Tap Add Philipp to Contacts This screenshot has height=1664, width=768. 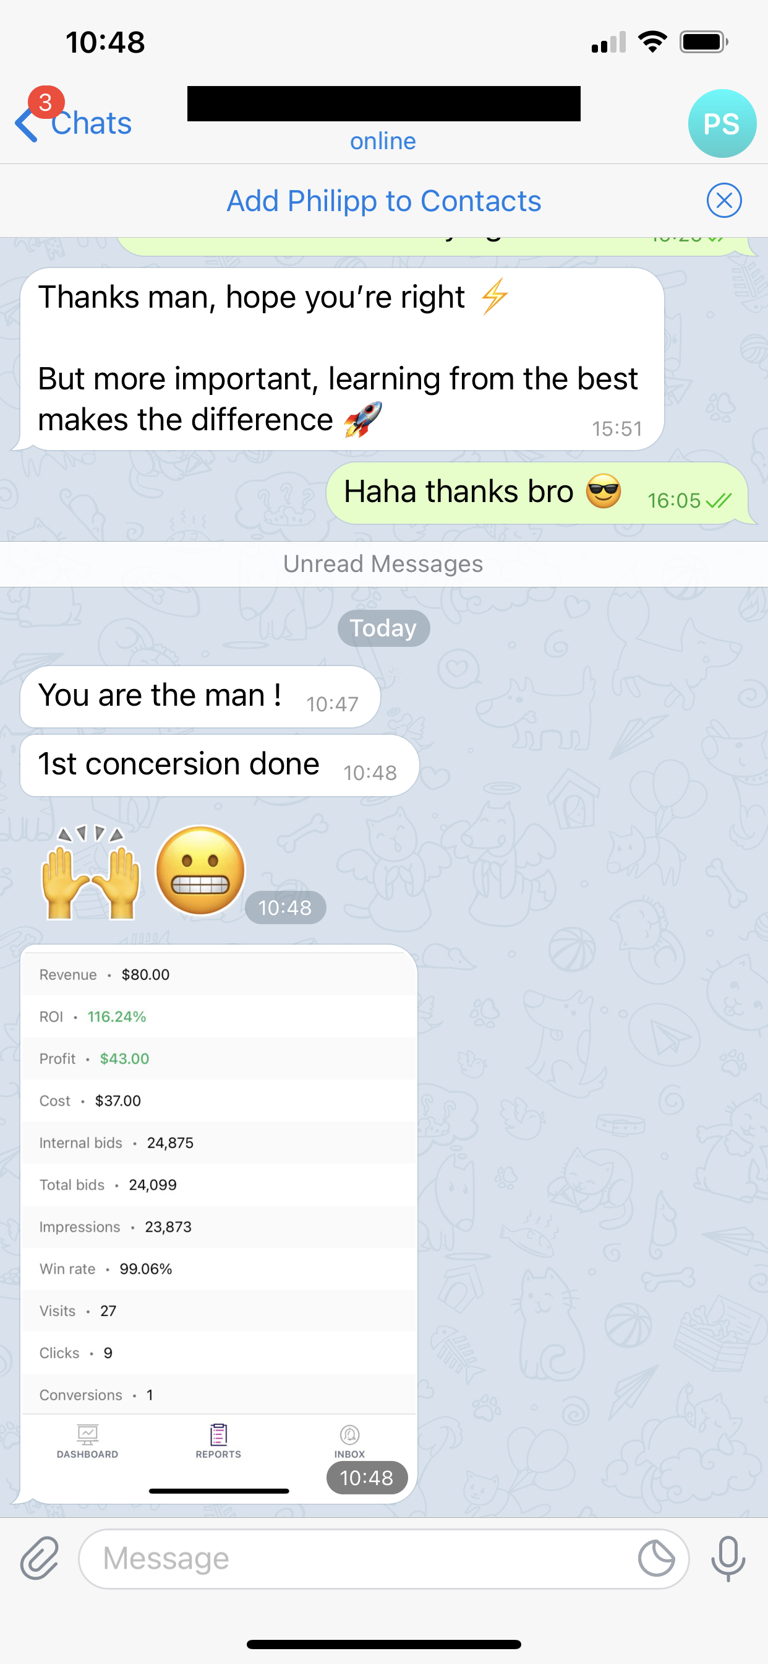tap(383, 201)
